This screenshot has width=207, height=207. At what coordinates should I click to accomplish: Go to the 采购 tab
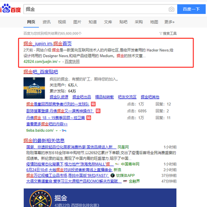tap(138, 22)
